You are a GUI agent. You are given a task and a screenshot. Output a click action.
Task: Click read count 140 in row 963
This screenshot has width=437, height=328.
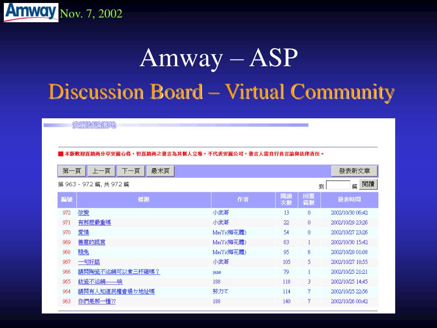(286, 301)
